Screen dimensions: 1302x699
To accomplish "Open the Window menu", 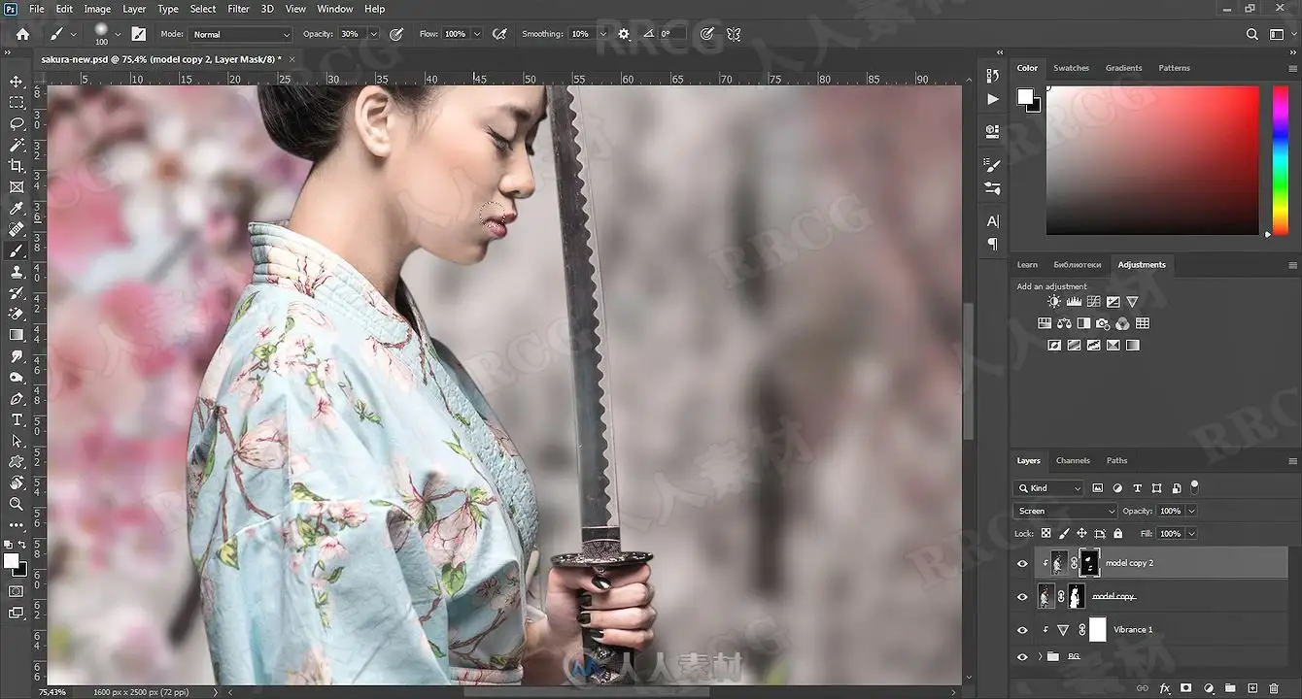I will pos(335,9).
